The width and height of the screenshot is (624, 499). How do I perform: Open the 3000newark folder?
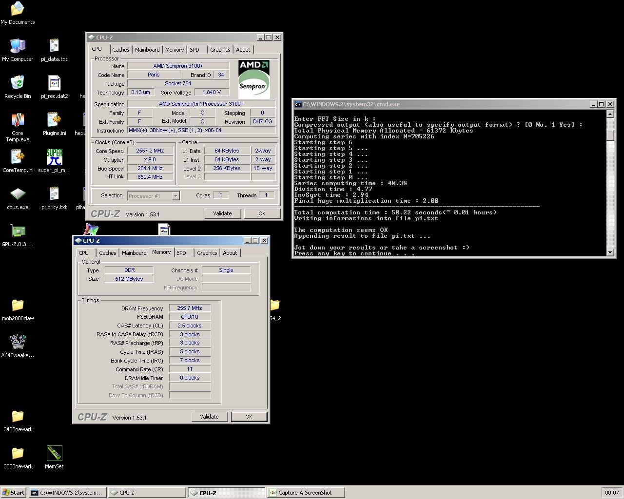click(18, 458)
